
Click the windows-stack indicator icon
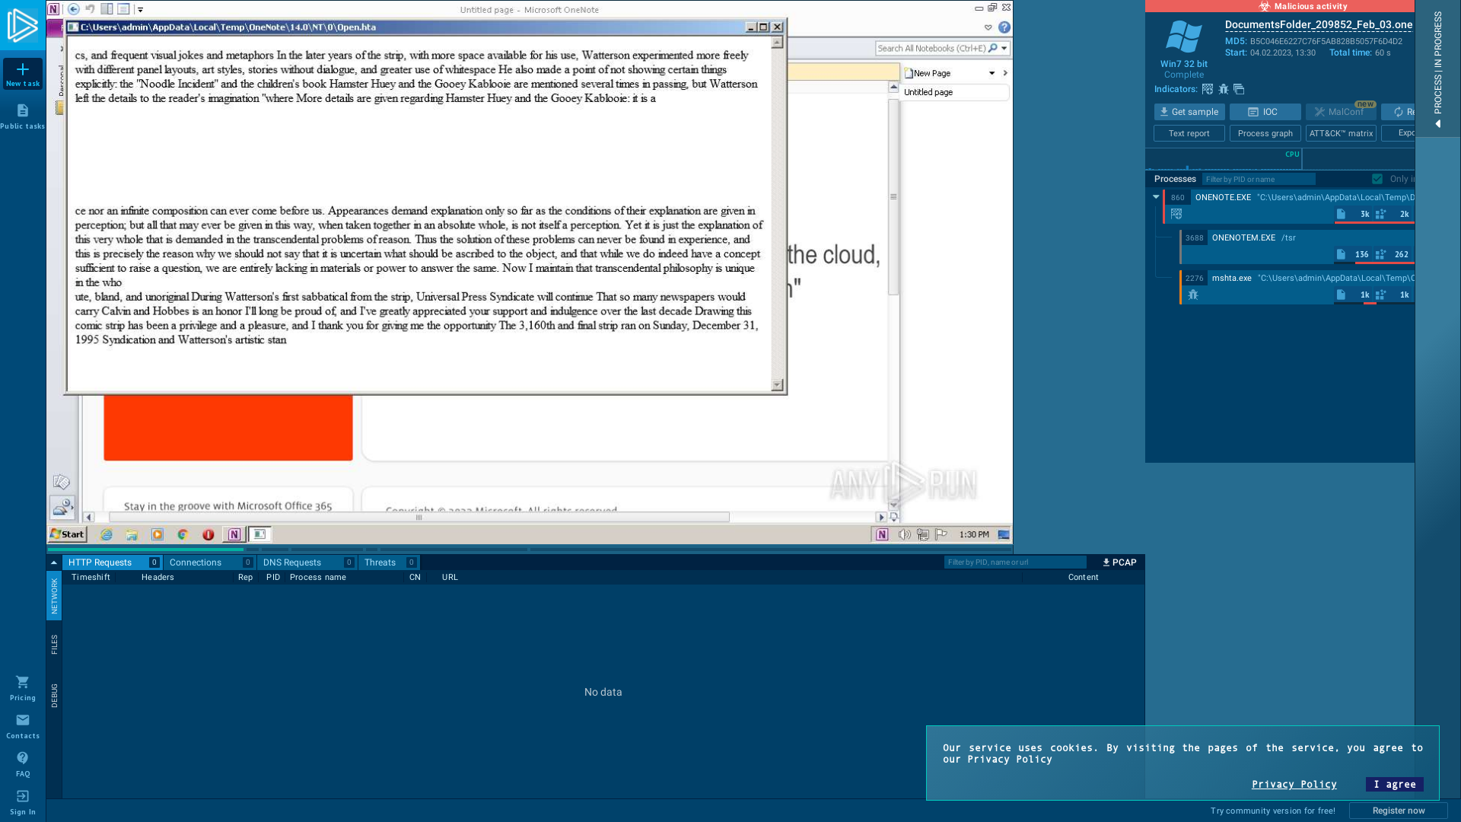point(1239,89)
